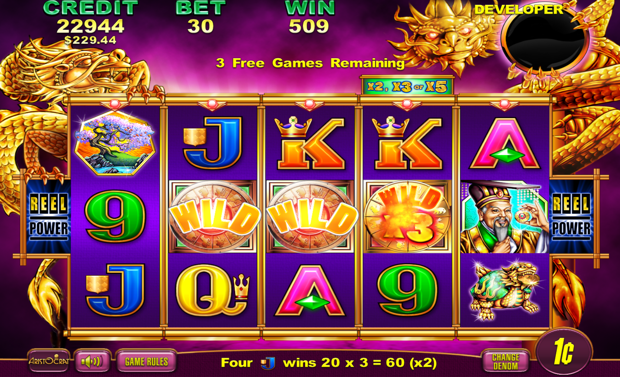Click the Aristocrat logo button
Viewport: 620px width, 377px height.
click(x=49, y=361)
